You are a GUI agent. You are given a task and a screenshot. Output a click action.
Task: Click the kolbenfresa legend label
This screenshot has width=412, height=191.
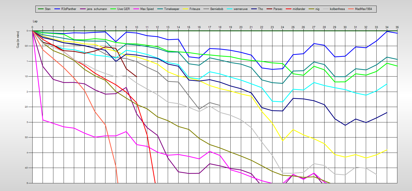point(337,9)
